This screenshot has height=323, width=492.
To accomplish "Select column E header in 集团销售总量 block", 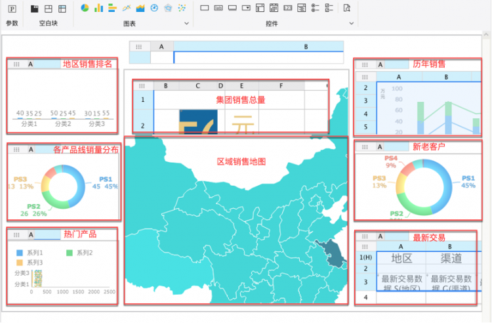I will pyautogui.click(x=241, y=86).
